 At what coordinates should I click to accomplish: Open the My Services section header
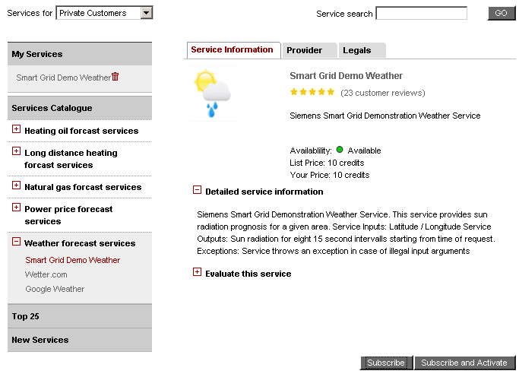pos(80,54)
